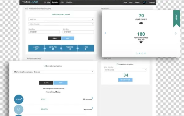Image resolution: width=184 pixels, height=116 pixels.
Task: Click the APPLY stage label
Action: pyautogui.click(x=43, y=99)
